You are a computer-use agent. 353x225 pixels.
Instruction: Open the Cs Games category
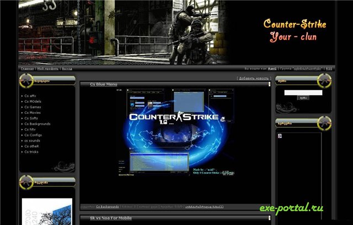click(x=33, y=107)
